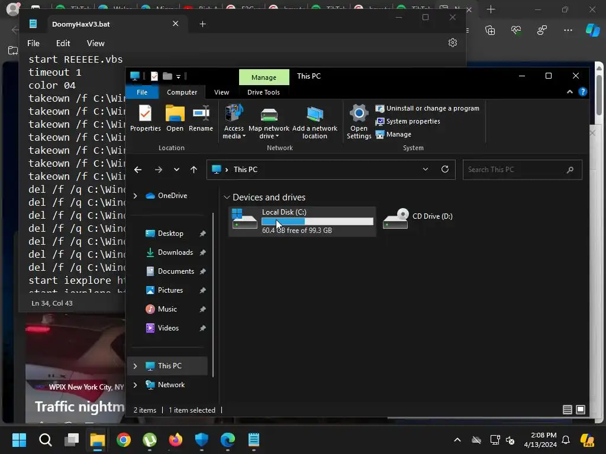
Task: Go back with Explorer back arrow
Action: (x=138, y=170)
